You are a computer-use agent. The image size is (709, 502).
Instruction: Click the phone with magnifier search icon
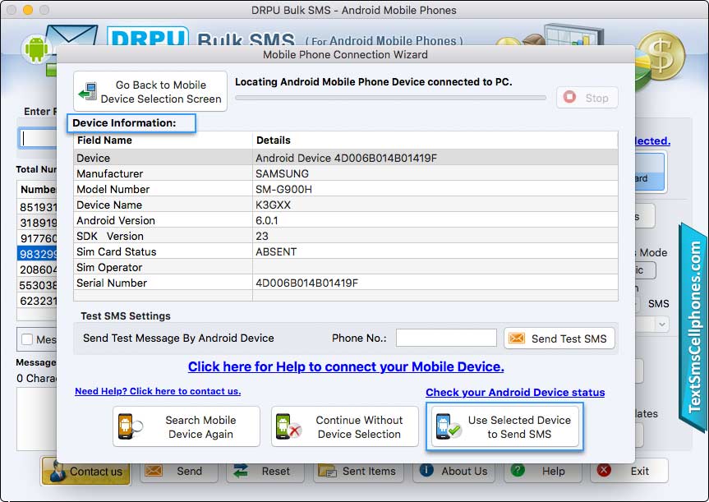click(x=130, y=426)
